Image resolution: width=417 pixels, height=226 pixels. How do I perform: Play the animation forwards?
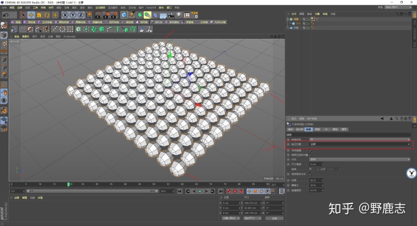tap(200, 191)
